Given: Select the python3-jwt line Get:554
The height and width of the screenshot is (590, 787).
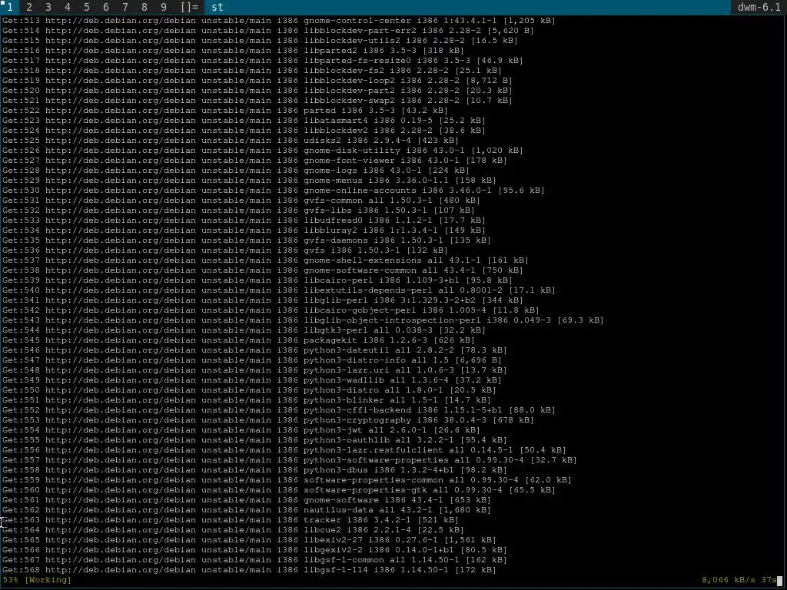Looking at the screenshot, I should [241, 430].
